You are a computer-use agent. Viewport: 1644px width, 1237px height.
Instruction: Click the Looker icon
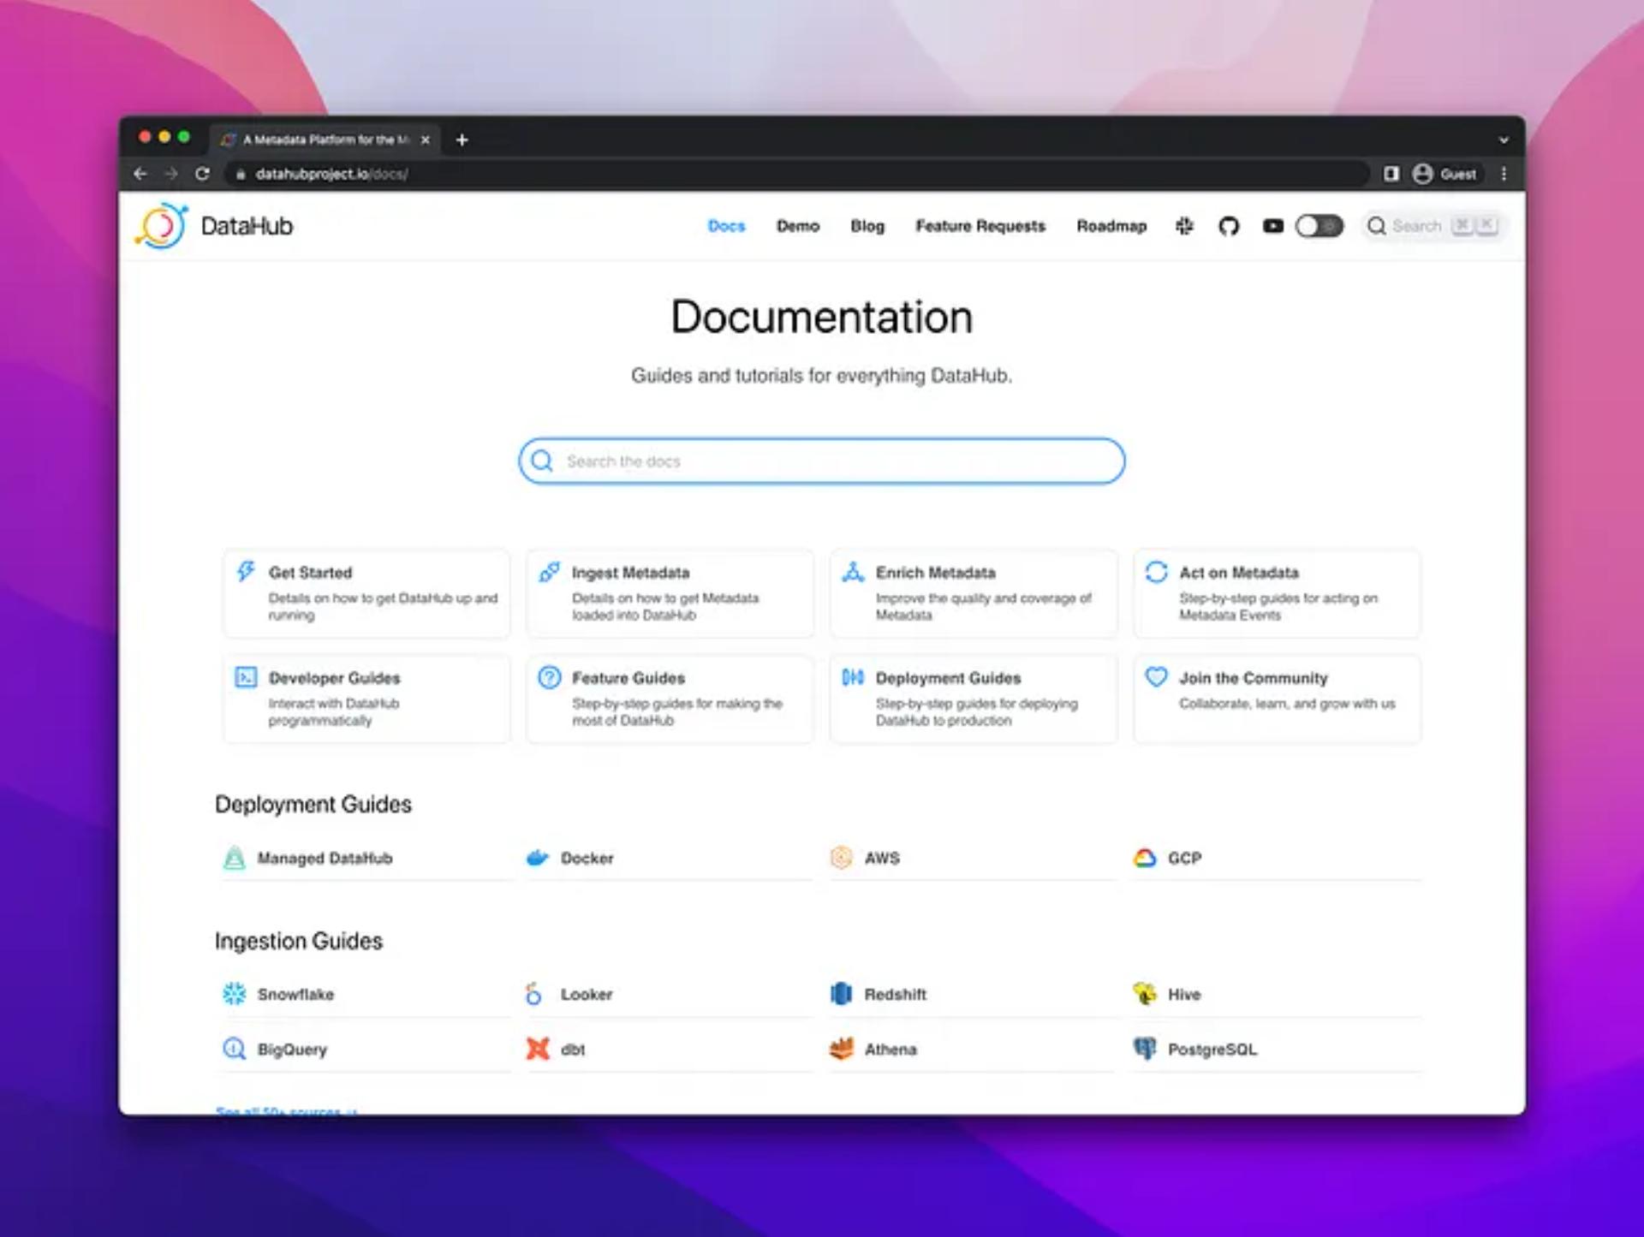533,994
